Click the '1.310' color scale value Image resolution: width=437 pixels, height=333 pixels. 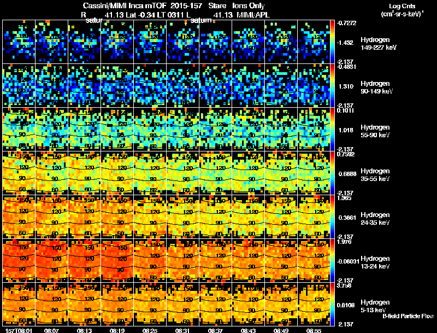point(346,86)
